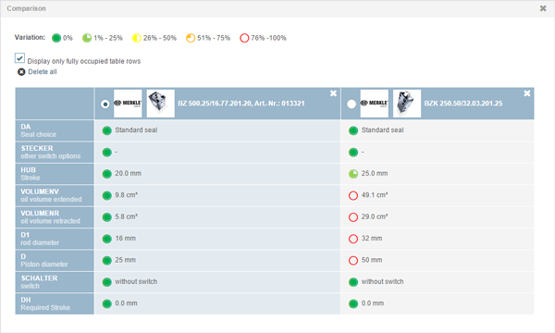Screen dimensions: 555x333
Task: Click the 76% -100% red legend circle
Action: pyautogui.click(x=244, y=38)
